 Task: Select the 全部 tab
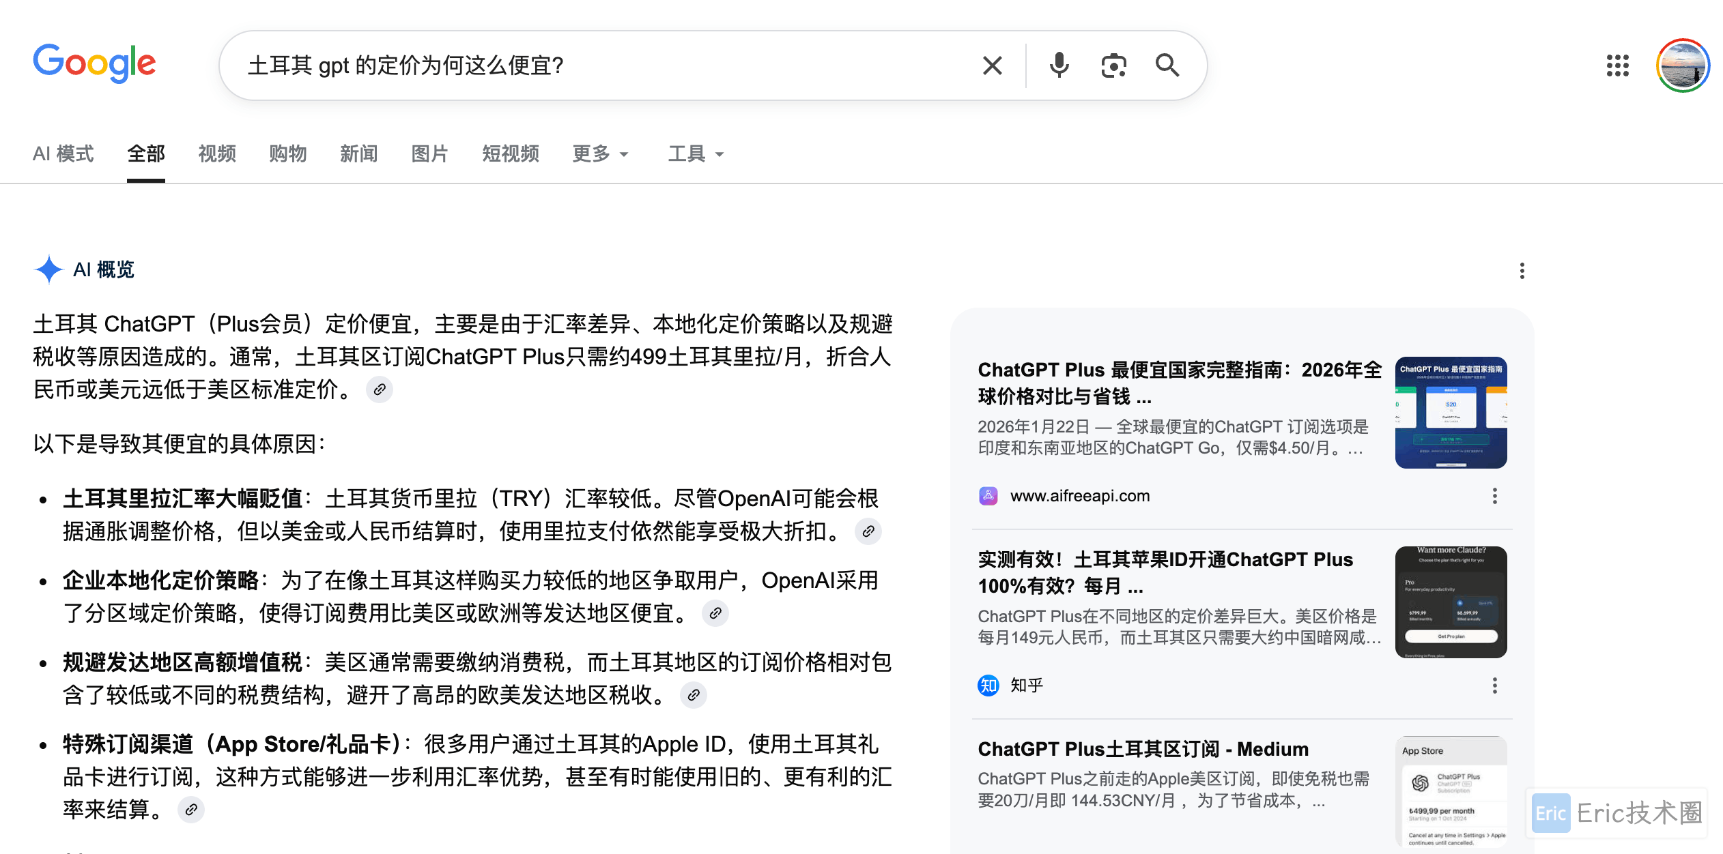(146, 153)
